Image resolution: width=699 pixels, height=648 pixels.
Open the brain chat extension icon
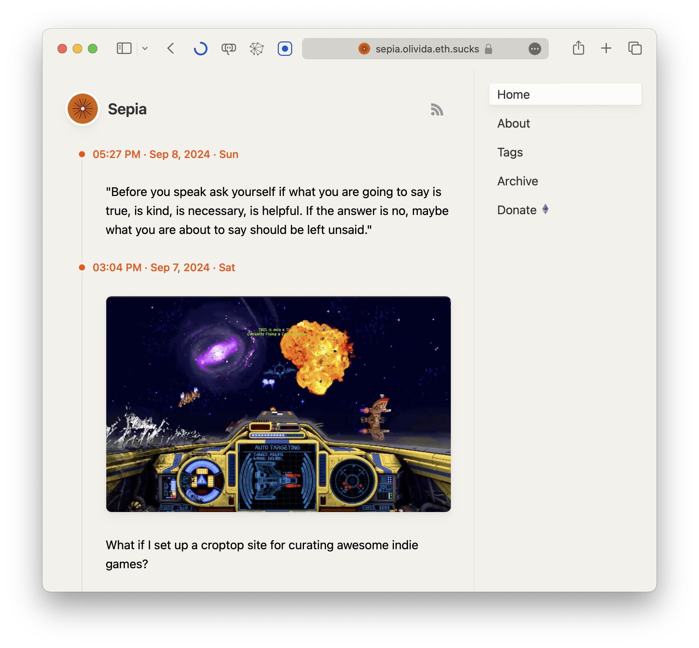tap(228, 49)
